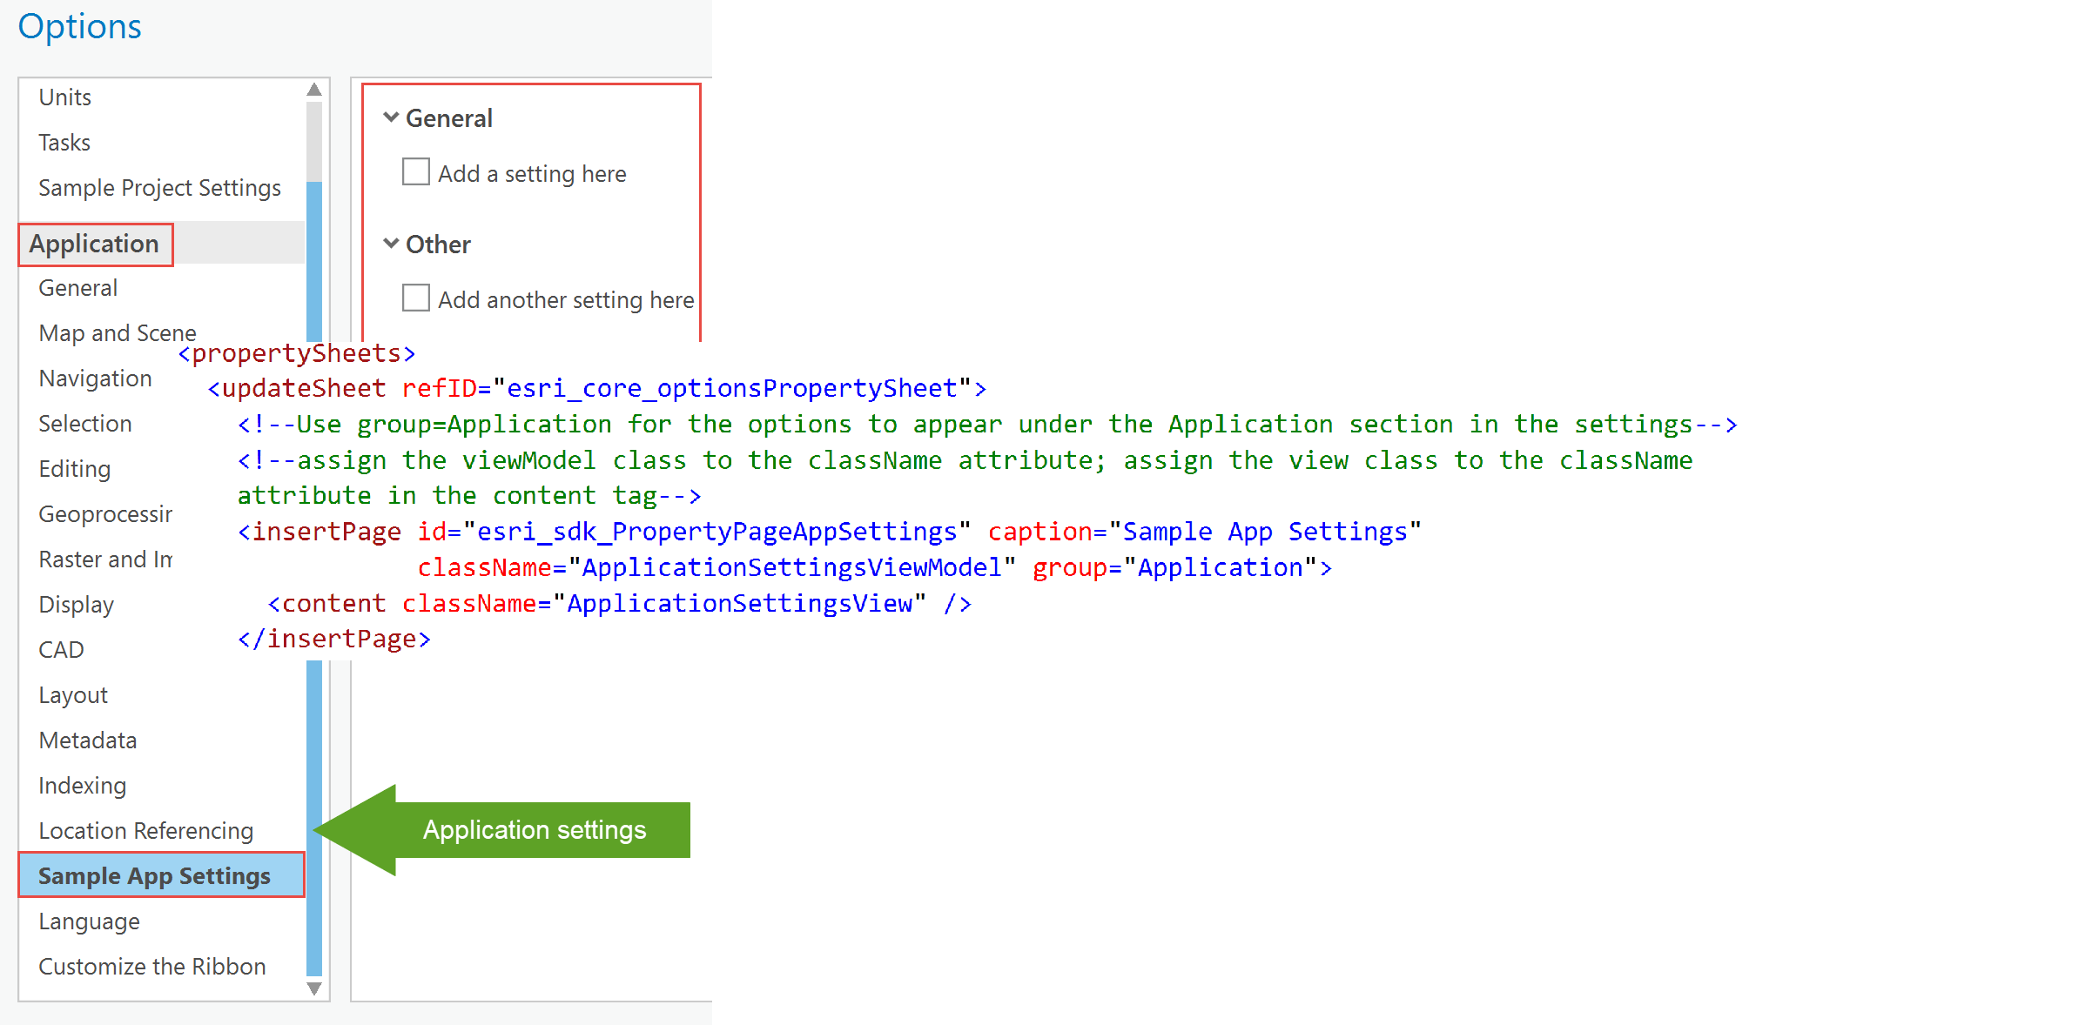The width and height of the screenshot is (2099, 1025).
Task: Open the Tasks settings page
Action: coord(64,142)
